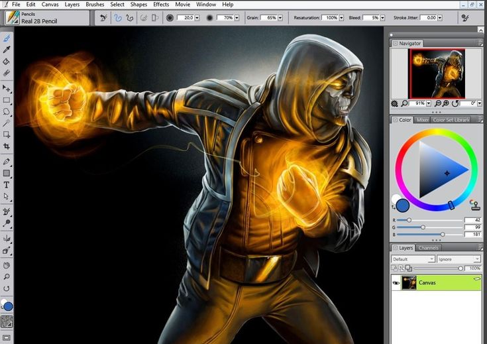
Task: Select the Pen tool
Action: pos(7,162)
